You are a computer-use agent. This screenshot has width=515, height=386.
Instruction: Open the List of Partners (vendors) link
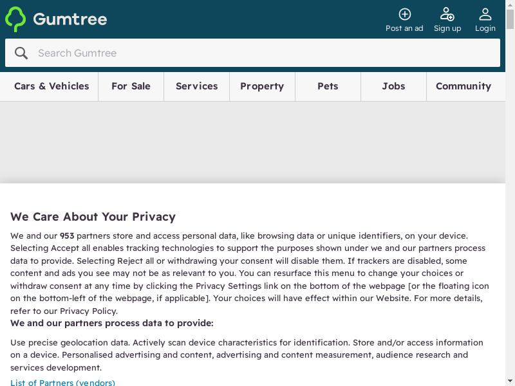(62, 383)
